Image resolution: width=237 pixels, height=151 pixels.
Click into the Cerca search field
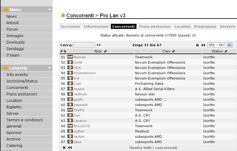84,45
